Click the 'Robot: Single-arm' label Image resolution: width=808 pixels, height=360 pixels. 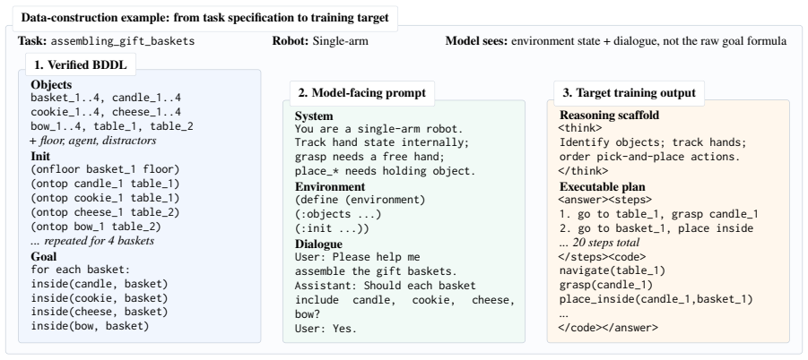point(320,41)
